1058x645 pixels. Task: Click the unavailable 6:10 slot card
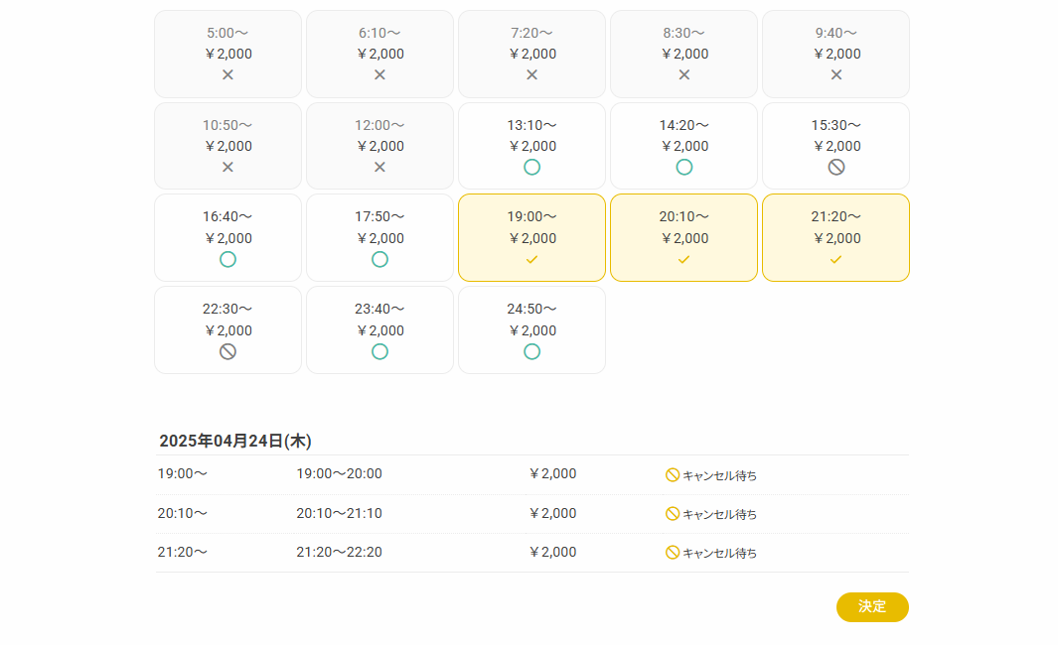click(x=379, y=54)
